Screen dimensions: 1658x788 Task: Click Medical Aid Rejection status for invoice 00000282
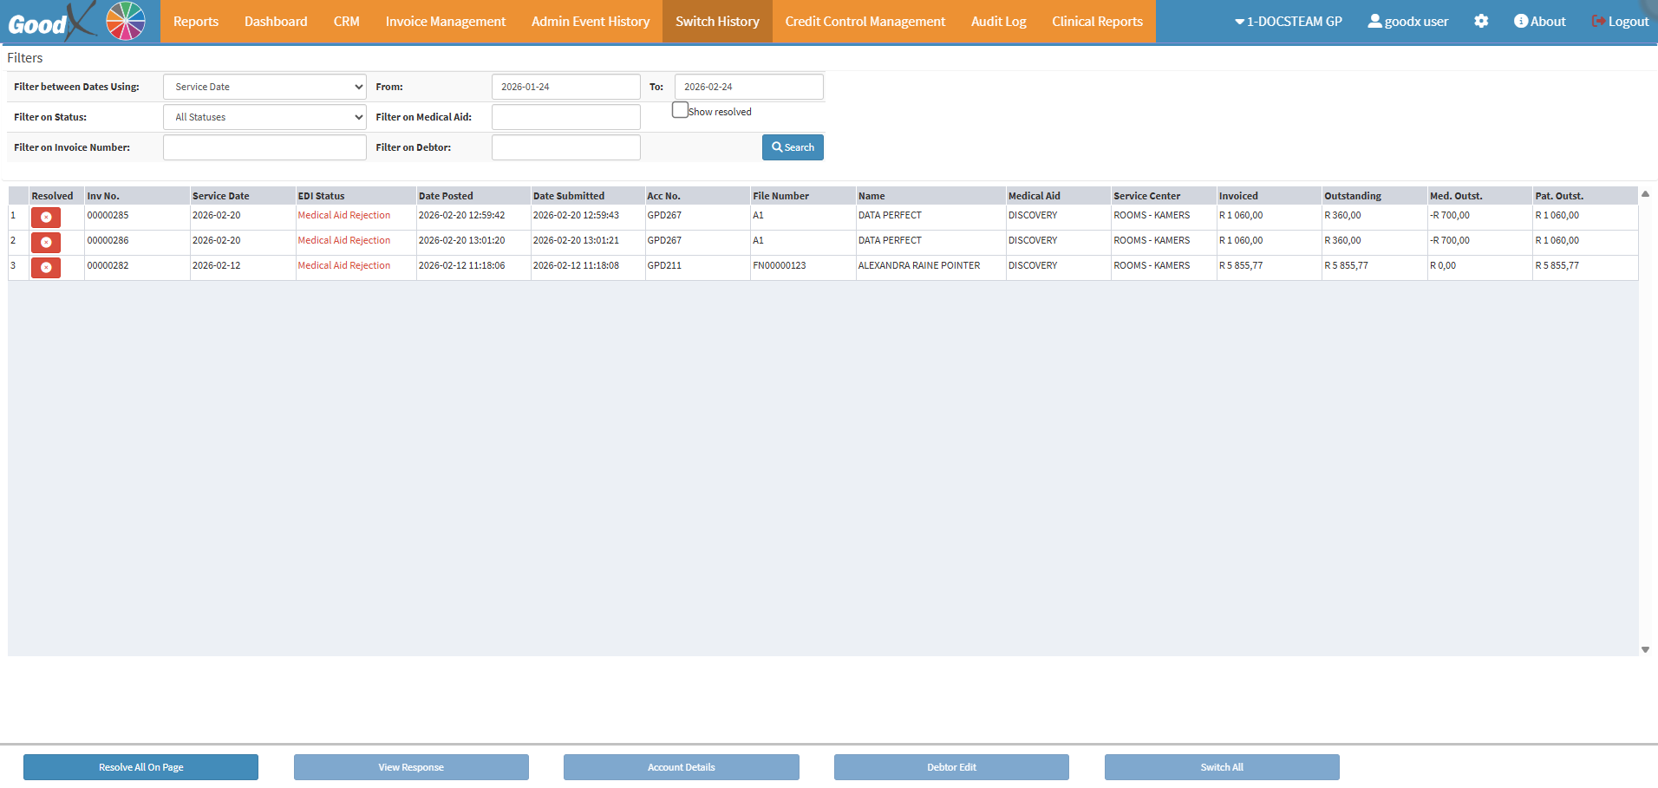click(344, 265)
